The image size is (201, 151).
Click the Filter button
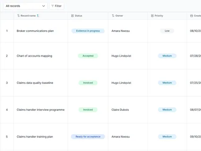point(57,6)
